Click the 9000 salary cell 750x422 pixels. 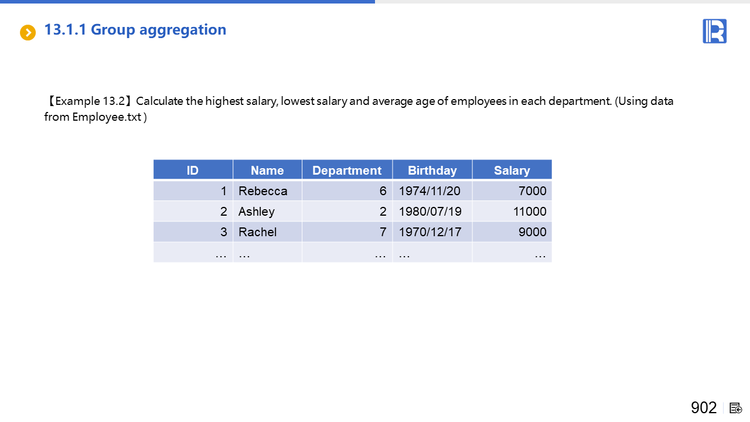(x=532, y=232)
